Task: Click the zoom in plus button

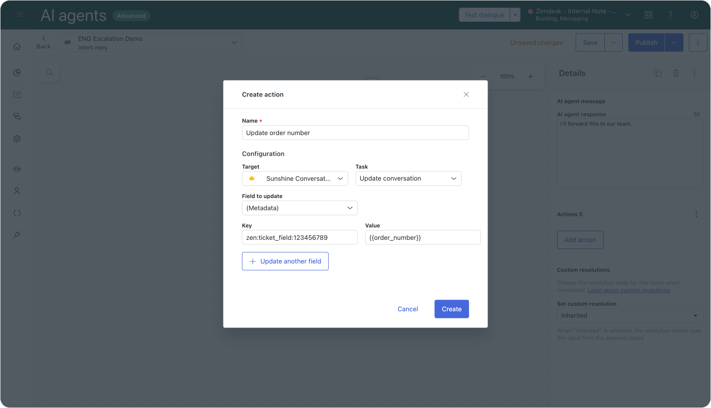Action: [x=530, y=77]
